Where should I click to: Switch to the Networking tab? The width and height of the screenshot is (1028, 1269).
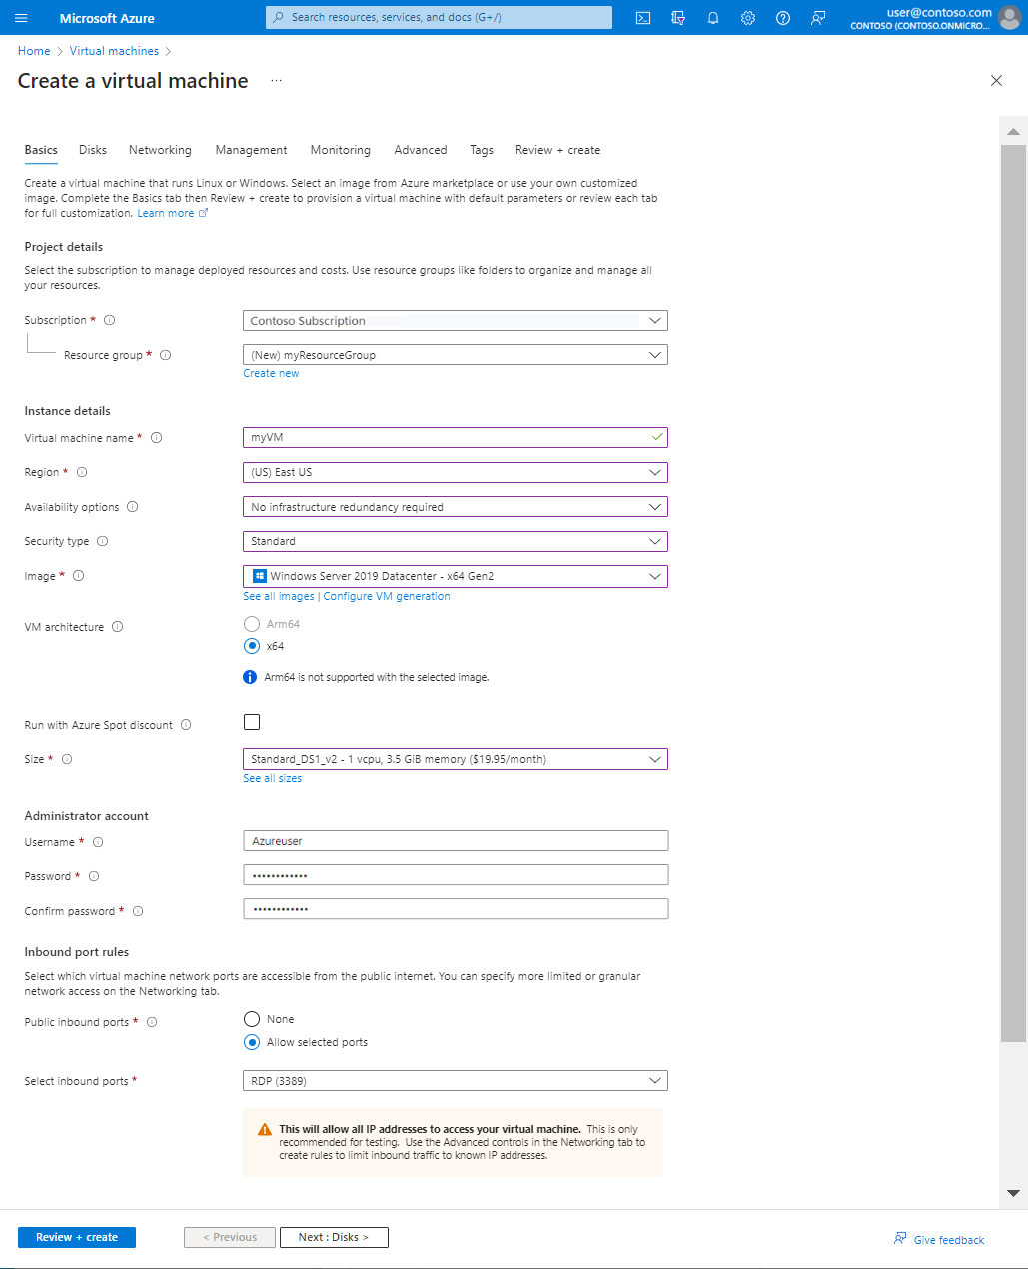pos(160,150)
